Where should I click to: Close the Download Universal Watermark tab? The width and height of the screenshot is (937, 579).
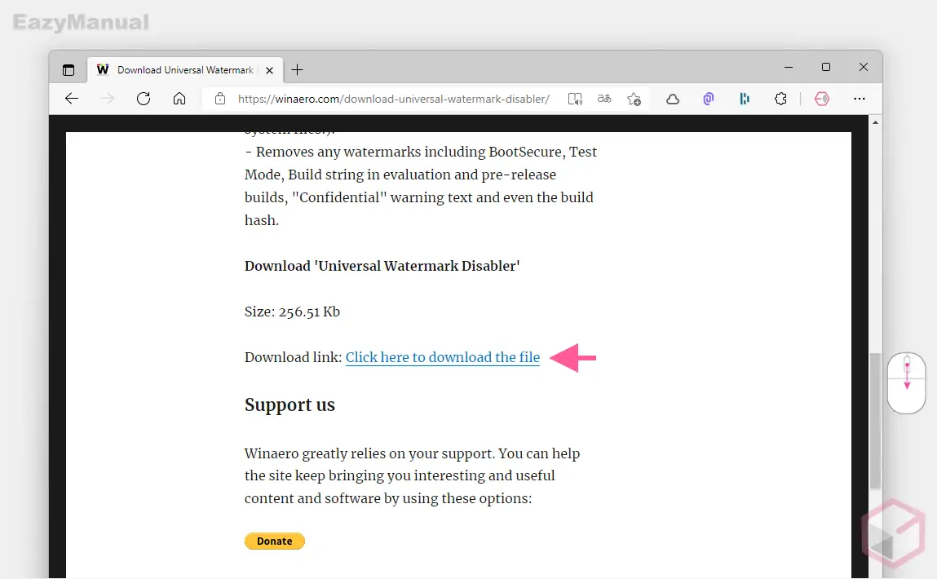point(269,70)
